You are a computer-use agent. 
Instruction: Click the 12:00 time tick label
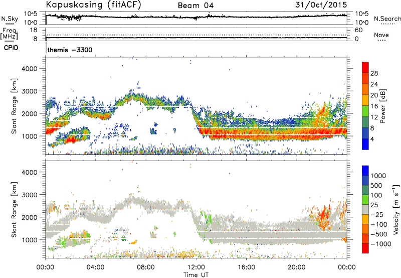click(196, 267)
